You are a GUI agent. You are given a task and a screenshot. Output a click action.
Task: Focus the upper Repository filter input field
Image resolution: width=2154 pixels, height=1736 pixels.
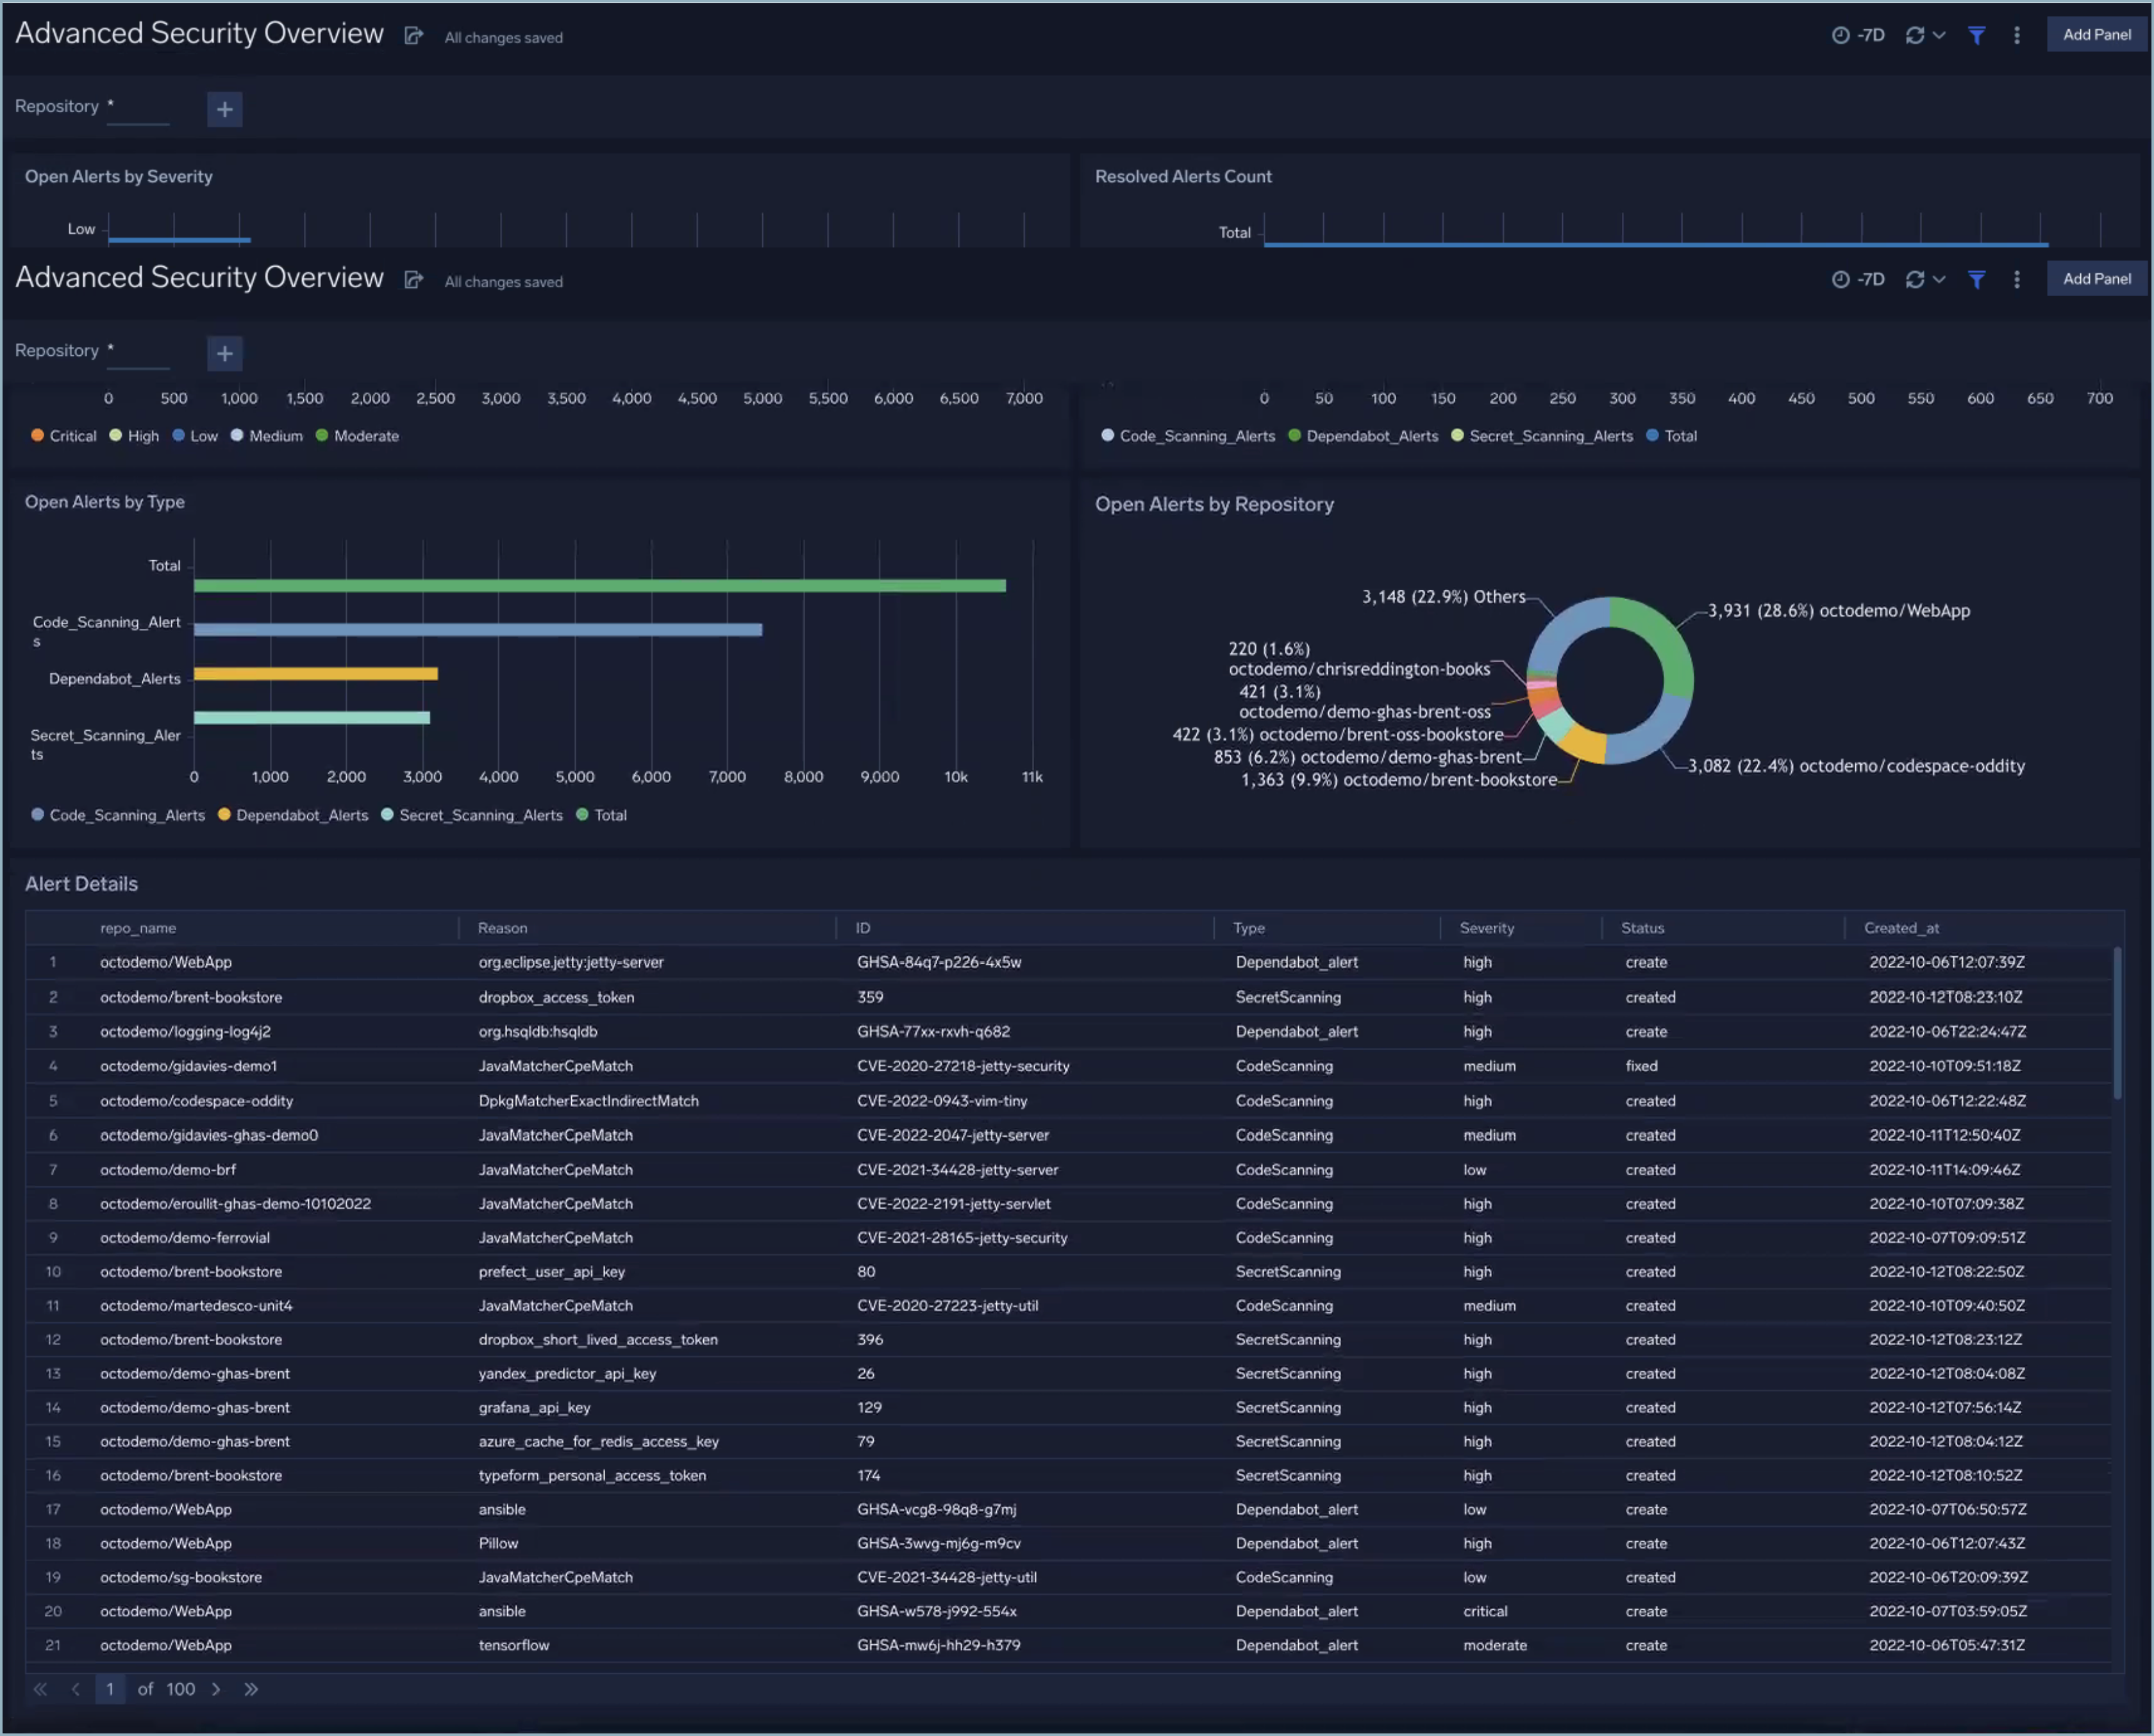[x=138, y=108]
